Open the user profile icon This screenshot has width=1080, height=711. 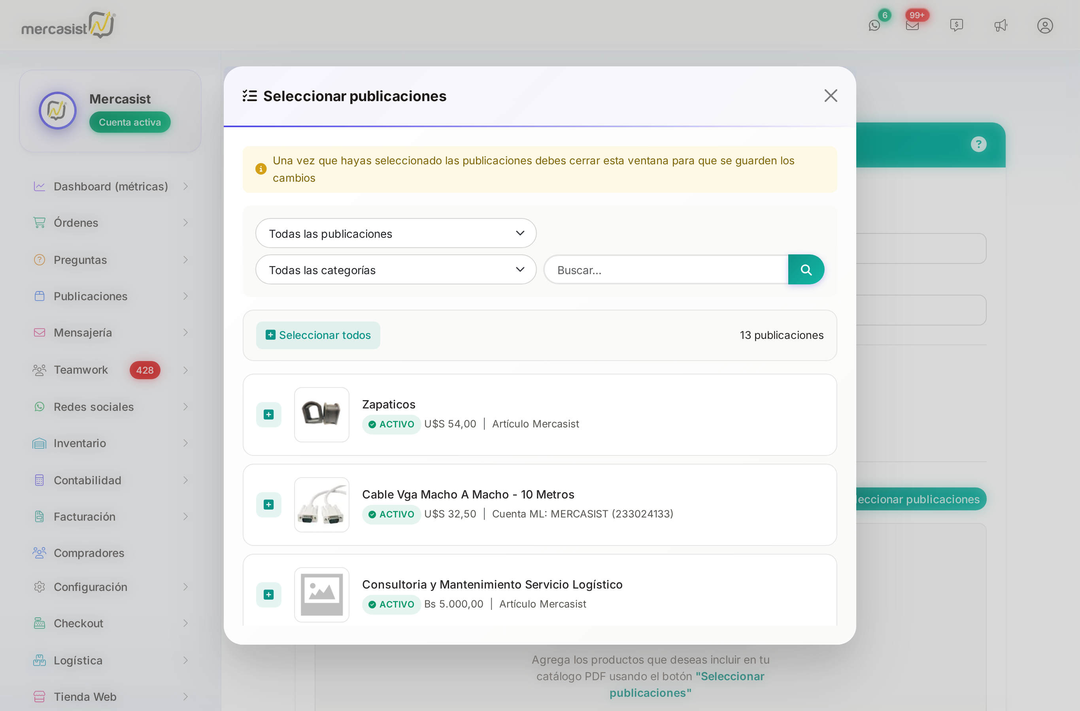pos(1044,25)
